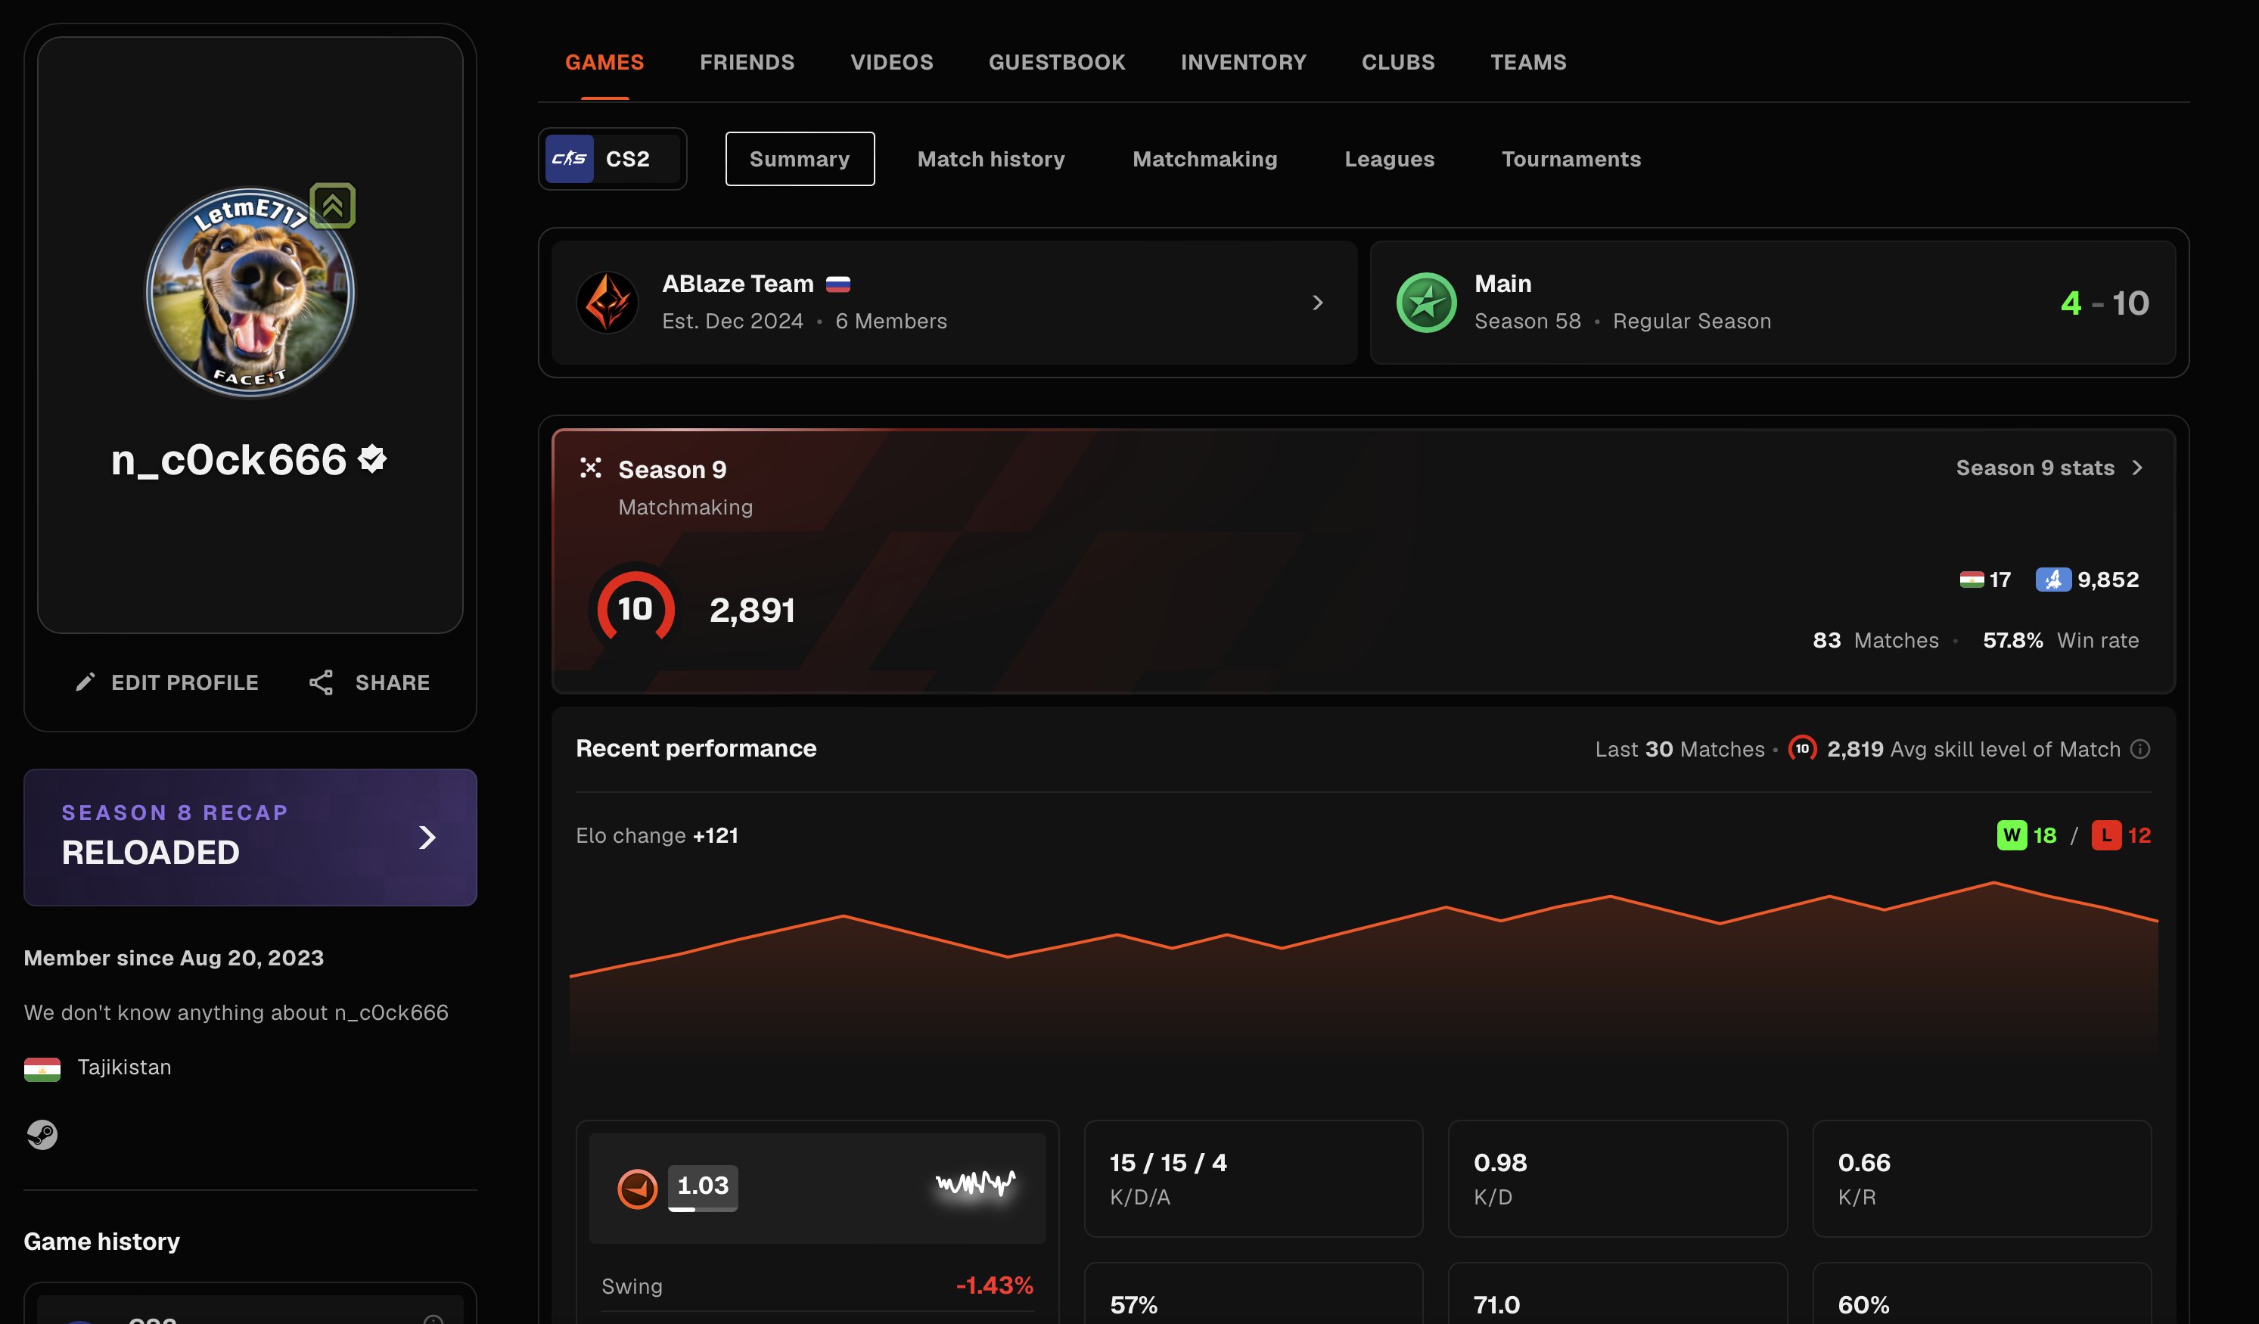Click the Elo change line graph

click(x=1363, y=970)
